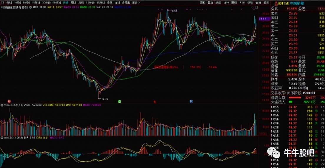The height and width of the screenshot is (168, 325).
Task: Open the F10 company info
Action: tap(242, 3)
